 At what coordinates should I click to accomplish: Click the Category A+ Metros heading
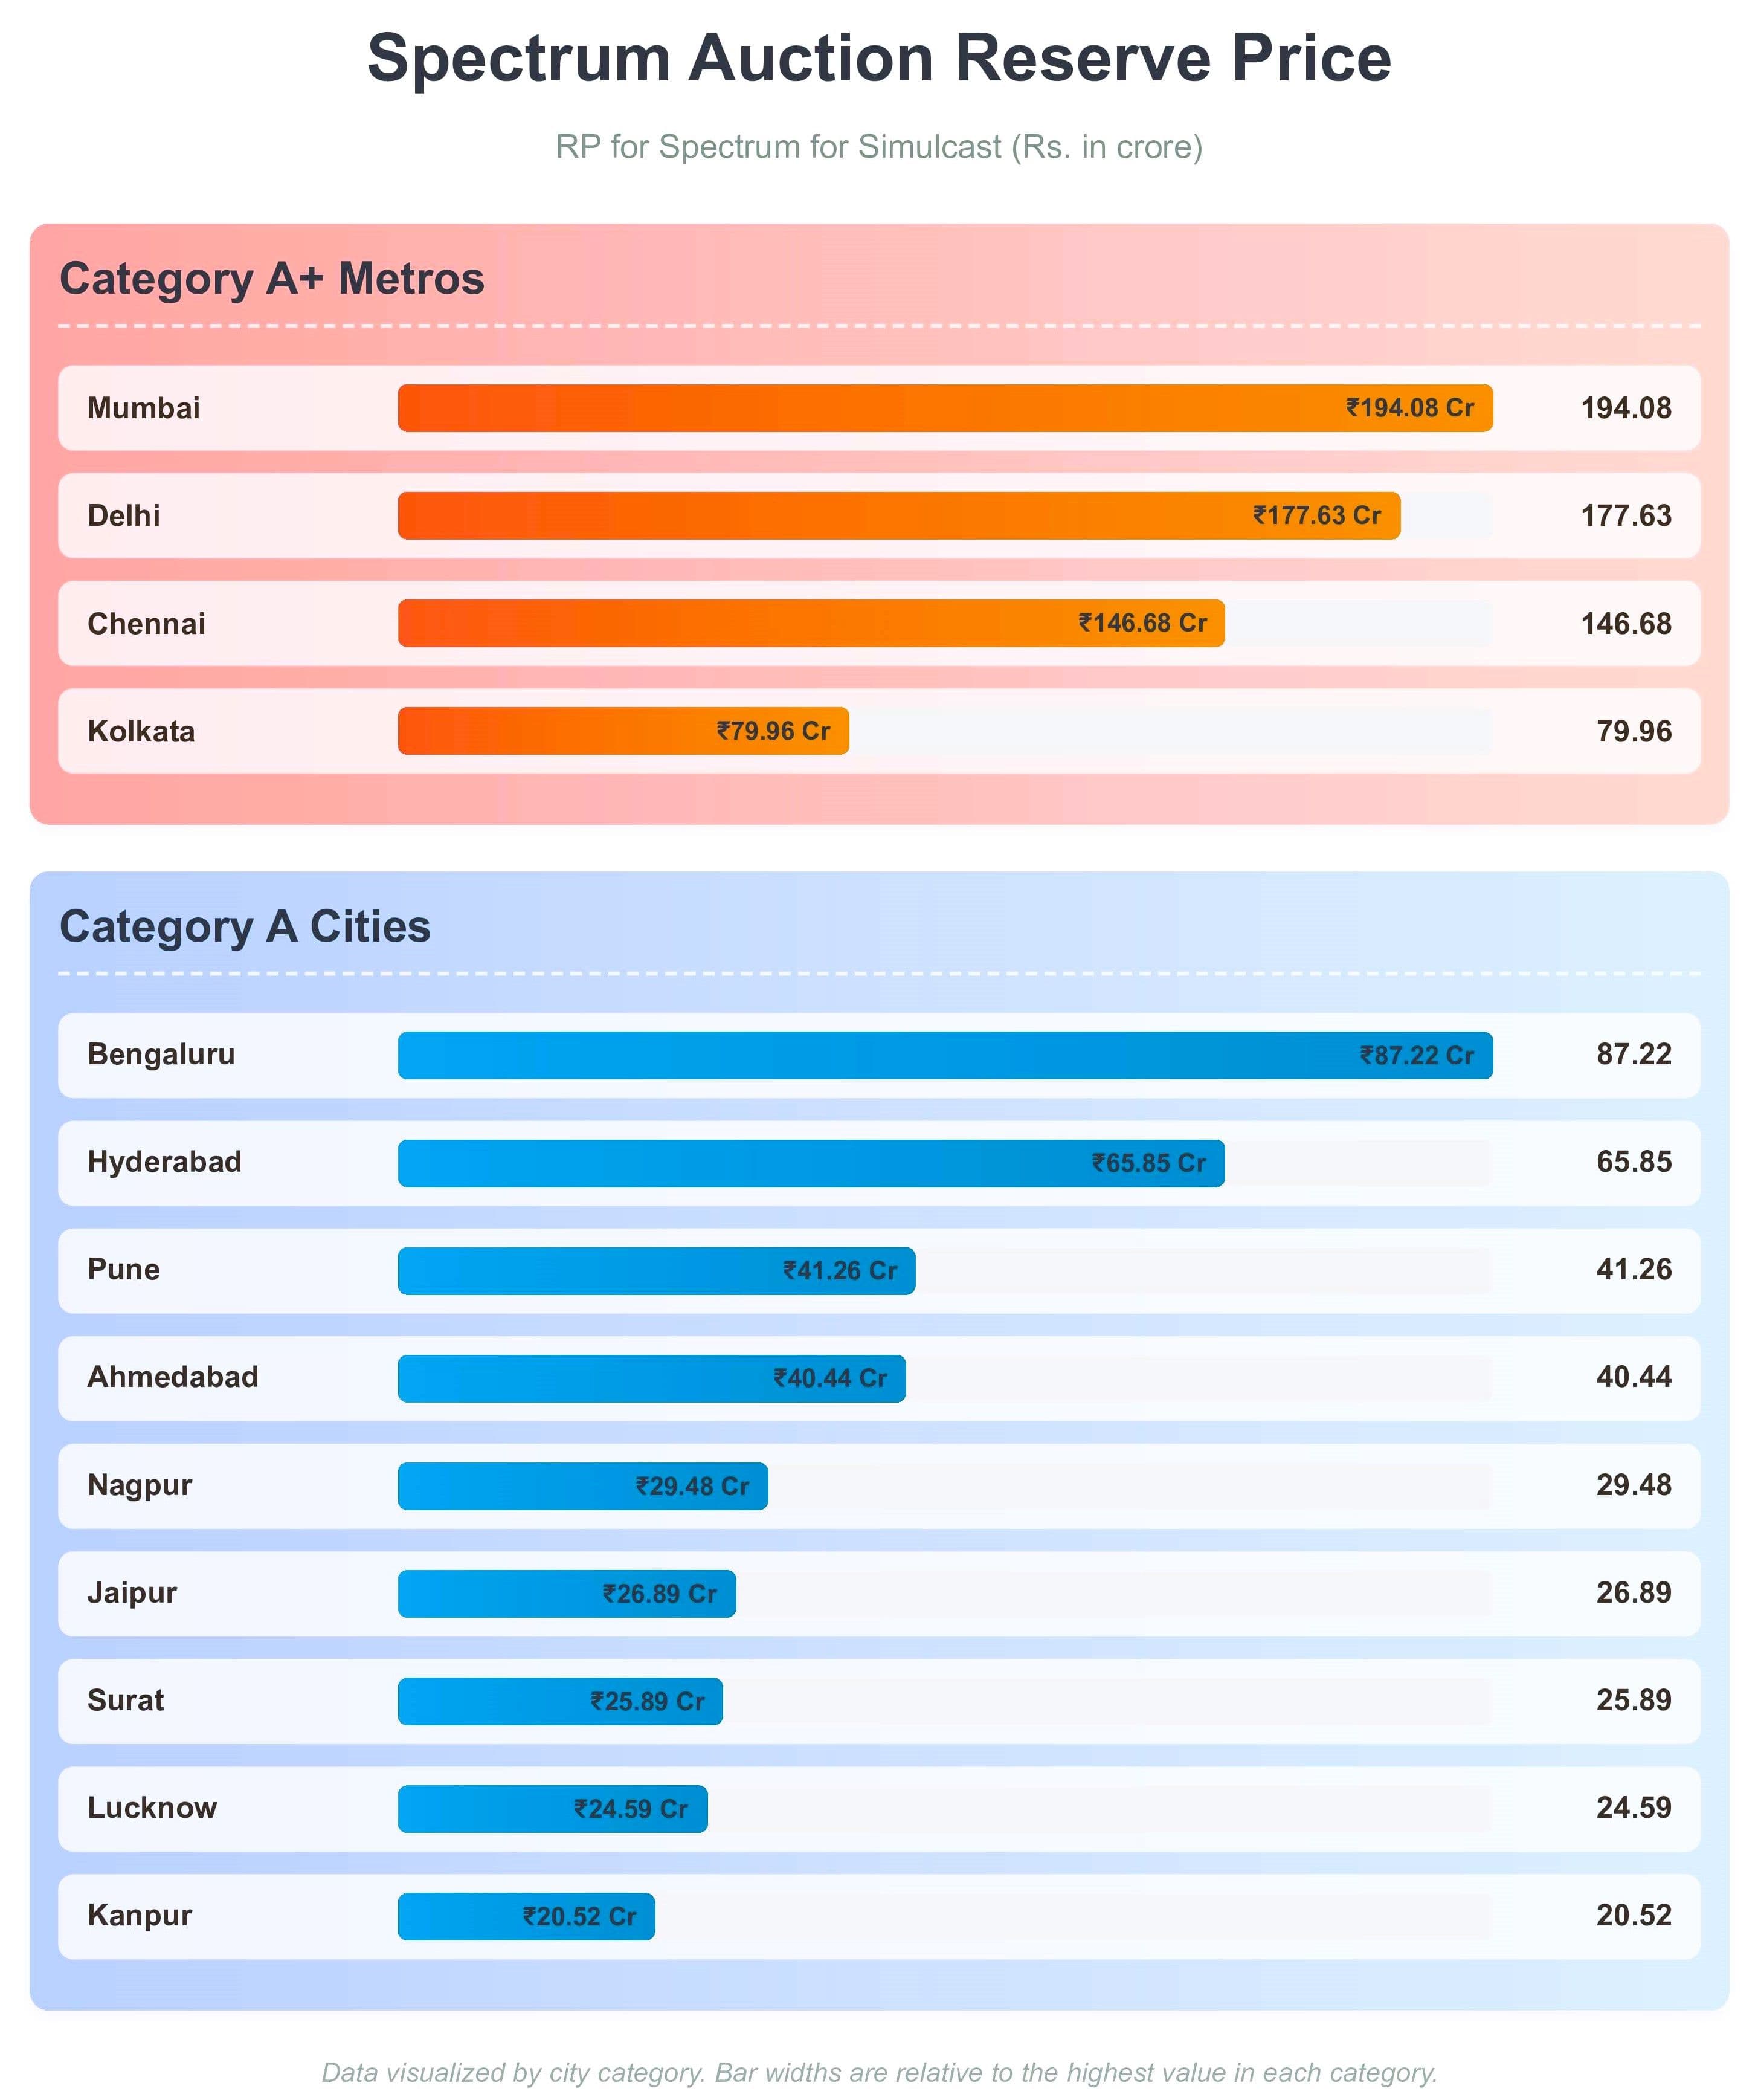point(272,279)
